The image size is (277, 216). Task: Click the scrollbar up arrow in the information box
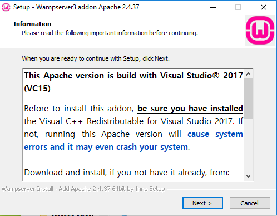[x=249, y=75]
